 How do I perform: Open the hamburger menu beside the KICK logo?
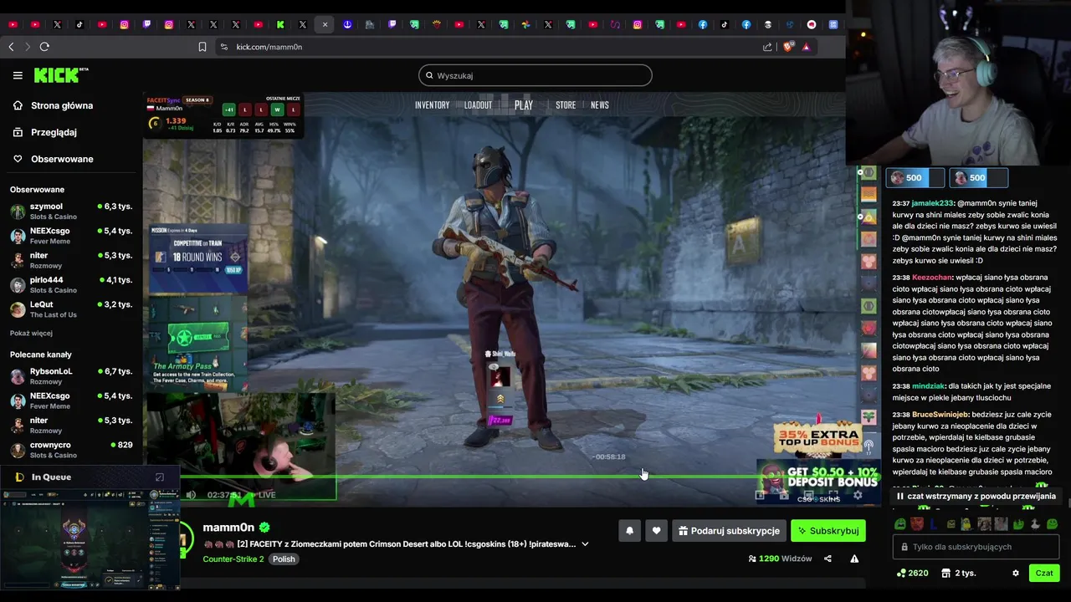click(x=18, y=75)
